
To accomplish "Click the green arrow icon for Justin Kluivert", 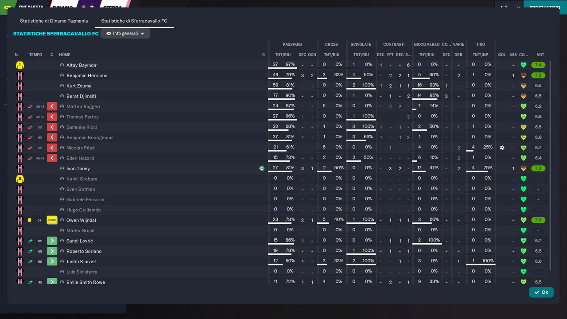I will tap(52, 261).
